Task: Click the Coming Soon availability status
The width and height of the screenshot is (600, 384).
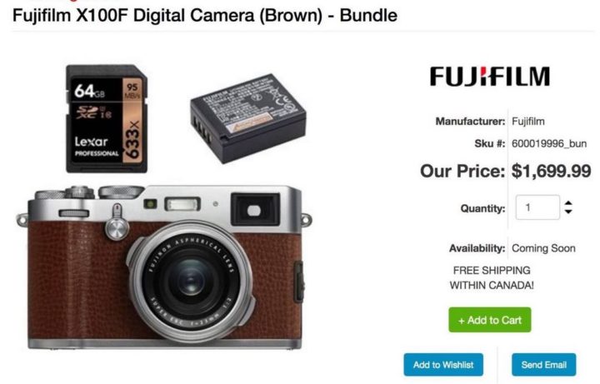Action: 543,248
